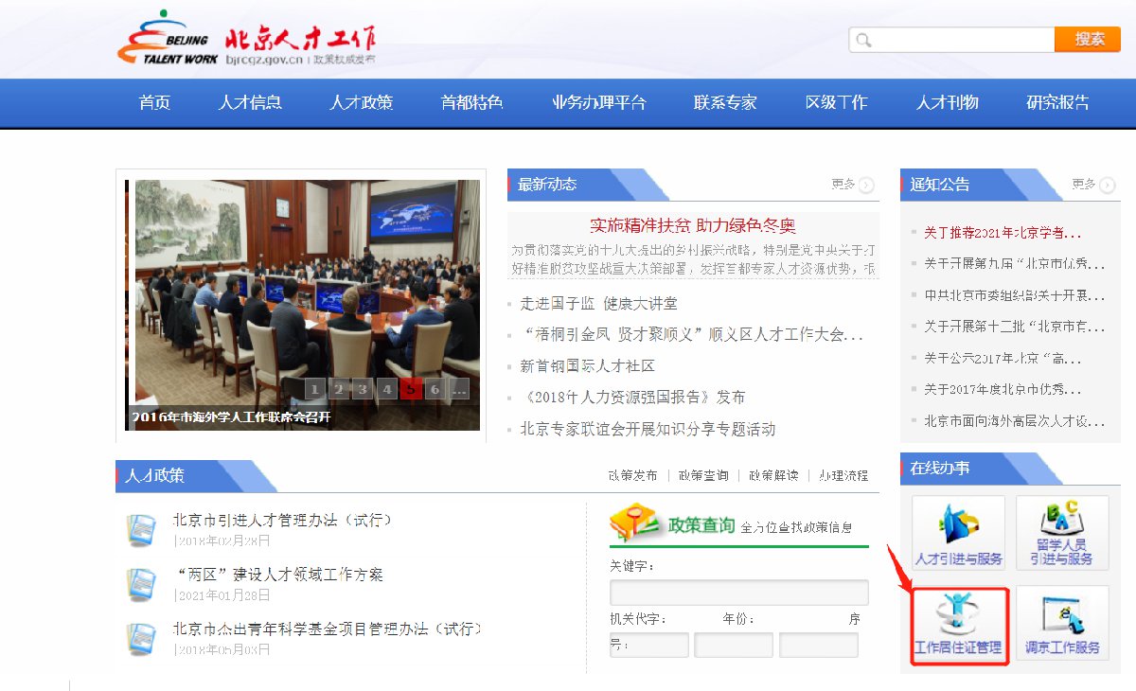Click the 机关代字 input field
The height and width of the screenshot is (691, 1136).
click(x=649, y=646)
